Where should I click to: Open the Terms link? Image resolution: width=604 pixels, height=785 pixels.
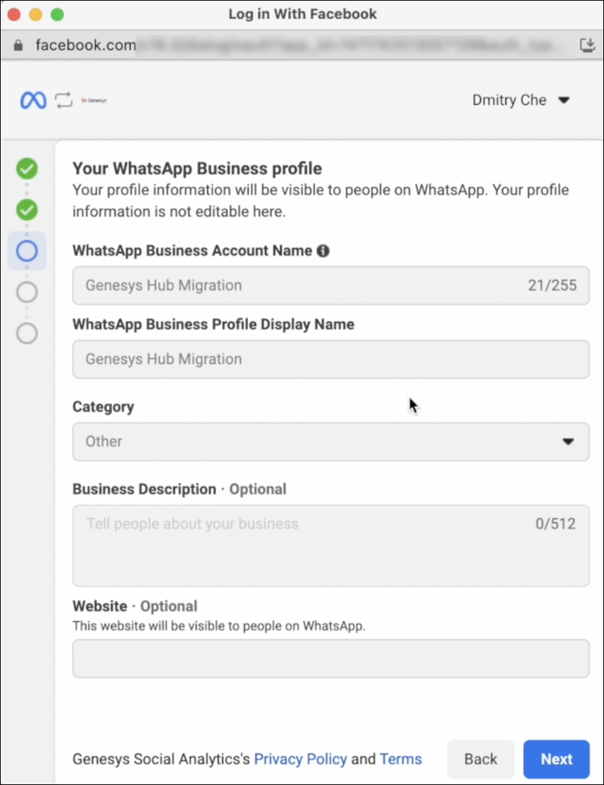(x=401, y=759)
